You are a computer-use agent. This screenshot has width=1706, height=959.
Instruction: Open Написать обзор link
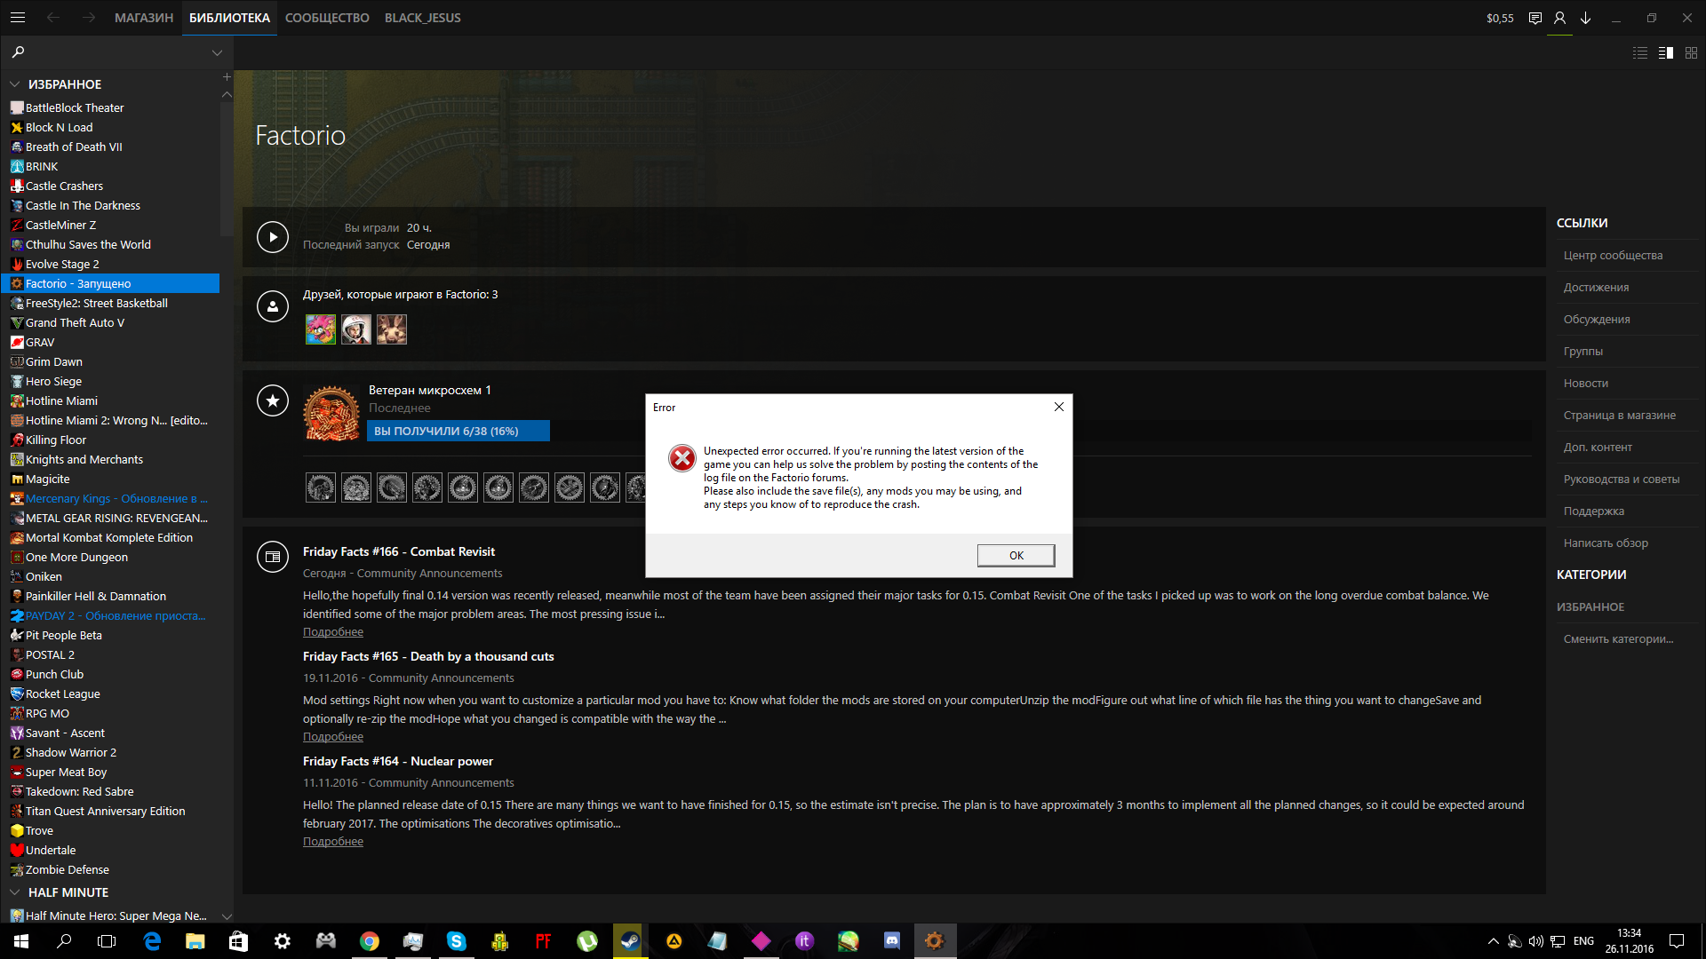[x=1606, y=543]
